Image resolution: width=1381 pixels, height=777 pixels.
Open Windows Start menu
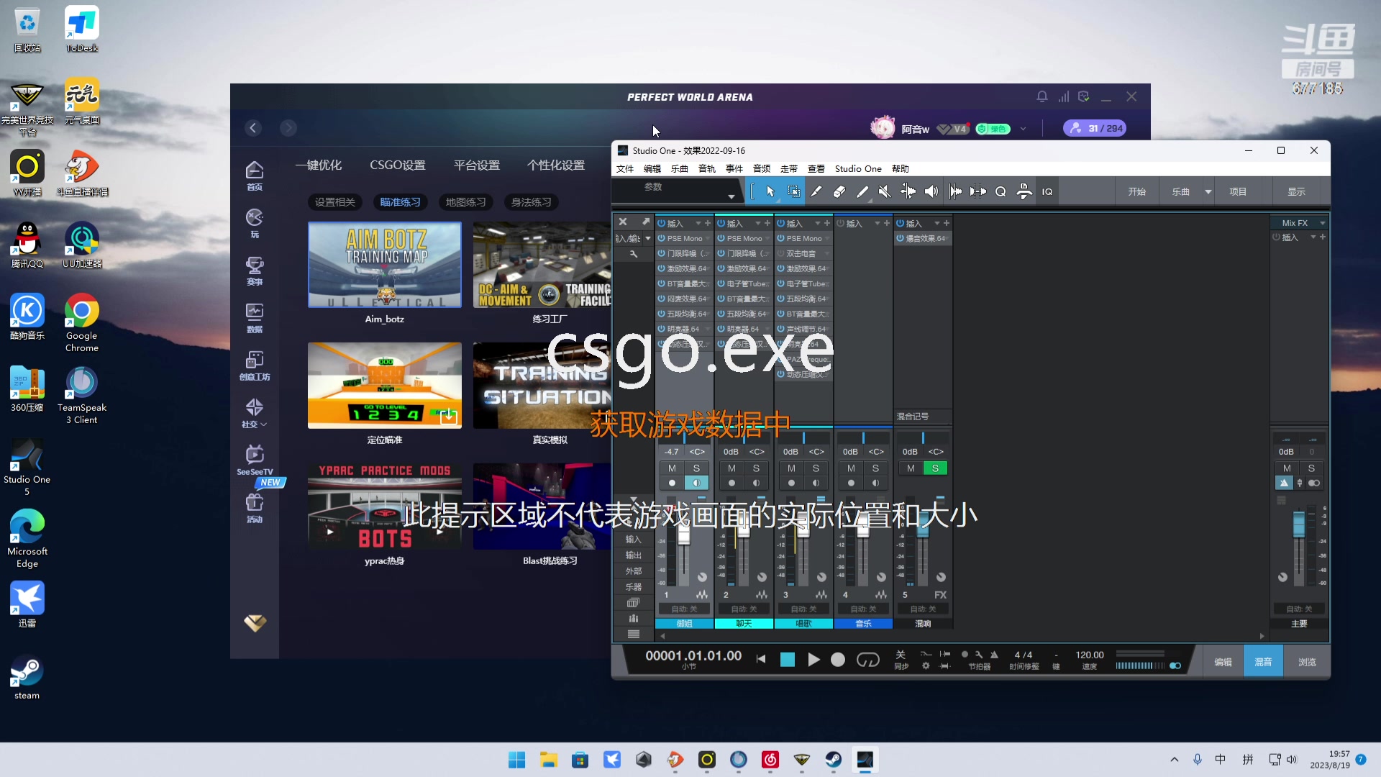(516, 760)
